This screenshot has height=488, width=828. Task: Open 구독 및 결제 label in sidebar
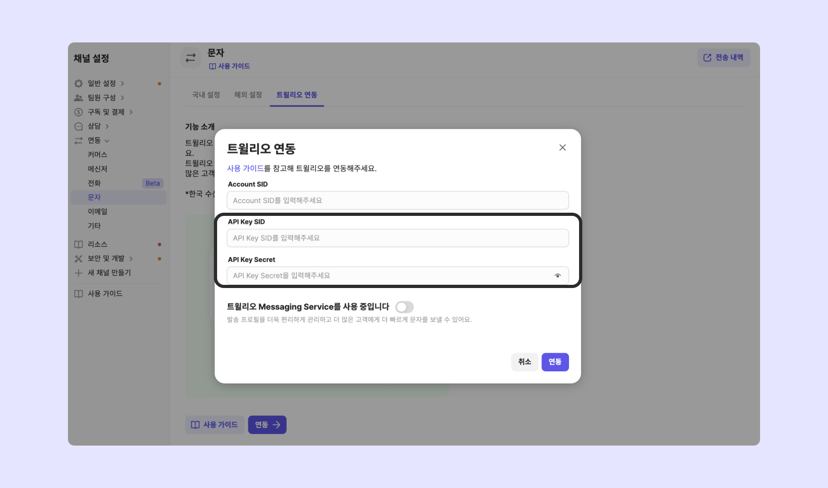(x=106, y=112)
